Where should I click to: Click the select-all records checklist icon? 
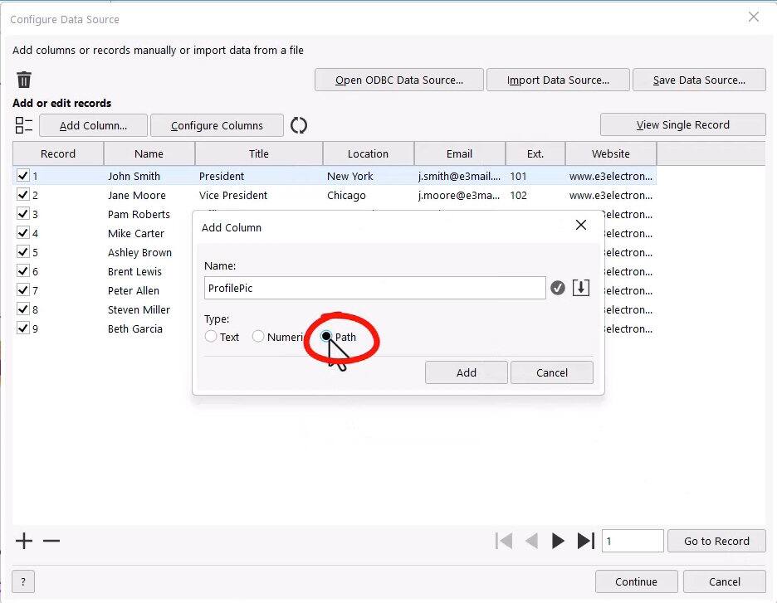click(x=24, y=125)
